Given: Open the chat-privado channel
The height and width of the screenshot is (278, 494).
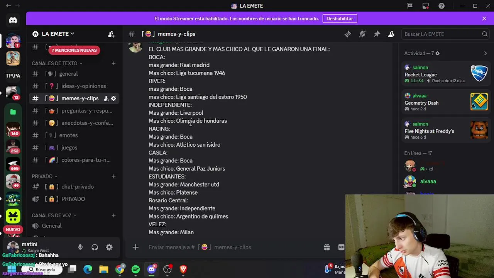Looking at the screenshot, I should (74, 187).
